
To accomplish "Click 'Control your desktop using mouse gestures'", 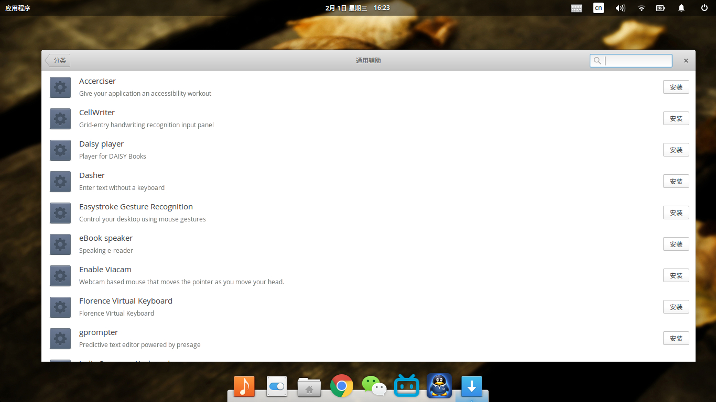I will pos(143,219).
